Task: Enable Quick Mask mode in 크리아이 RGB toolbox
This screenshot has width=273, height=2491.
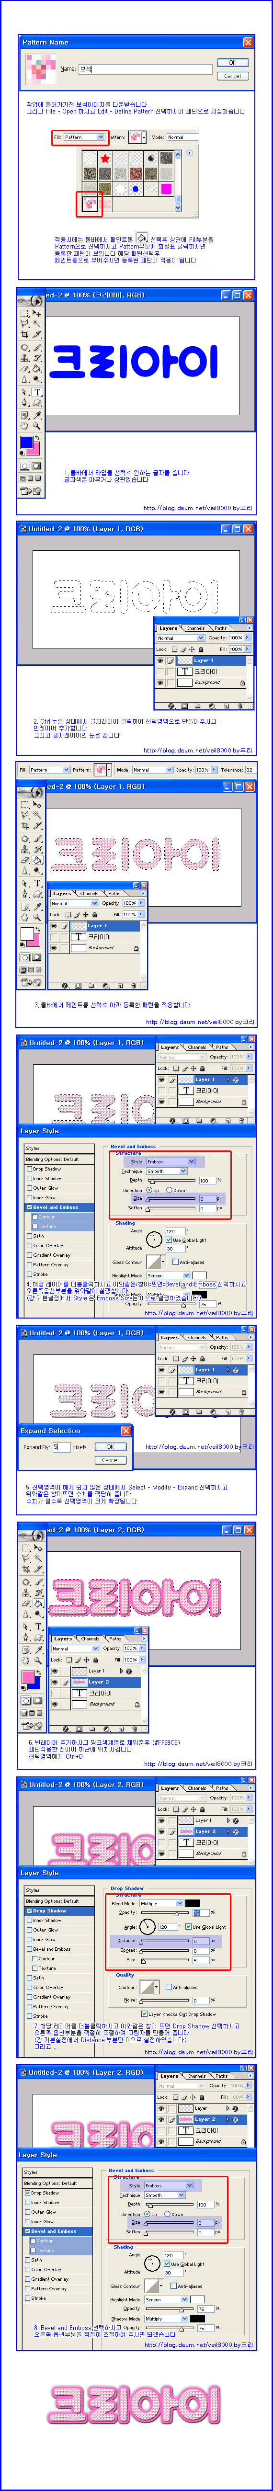Action: (x=37, y=466)
